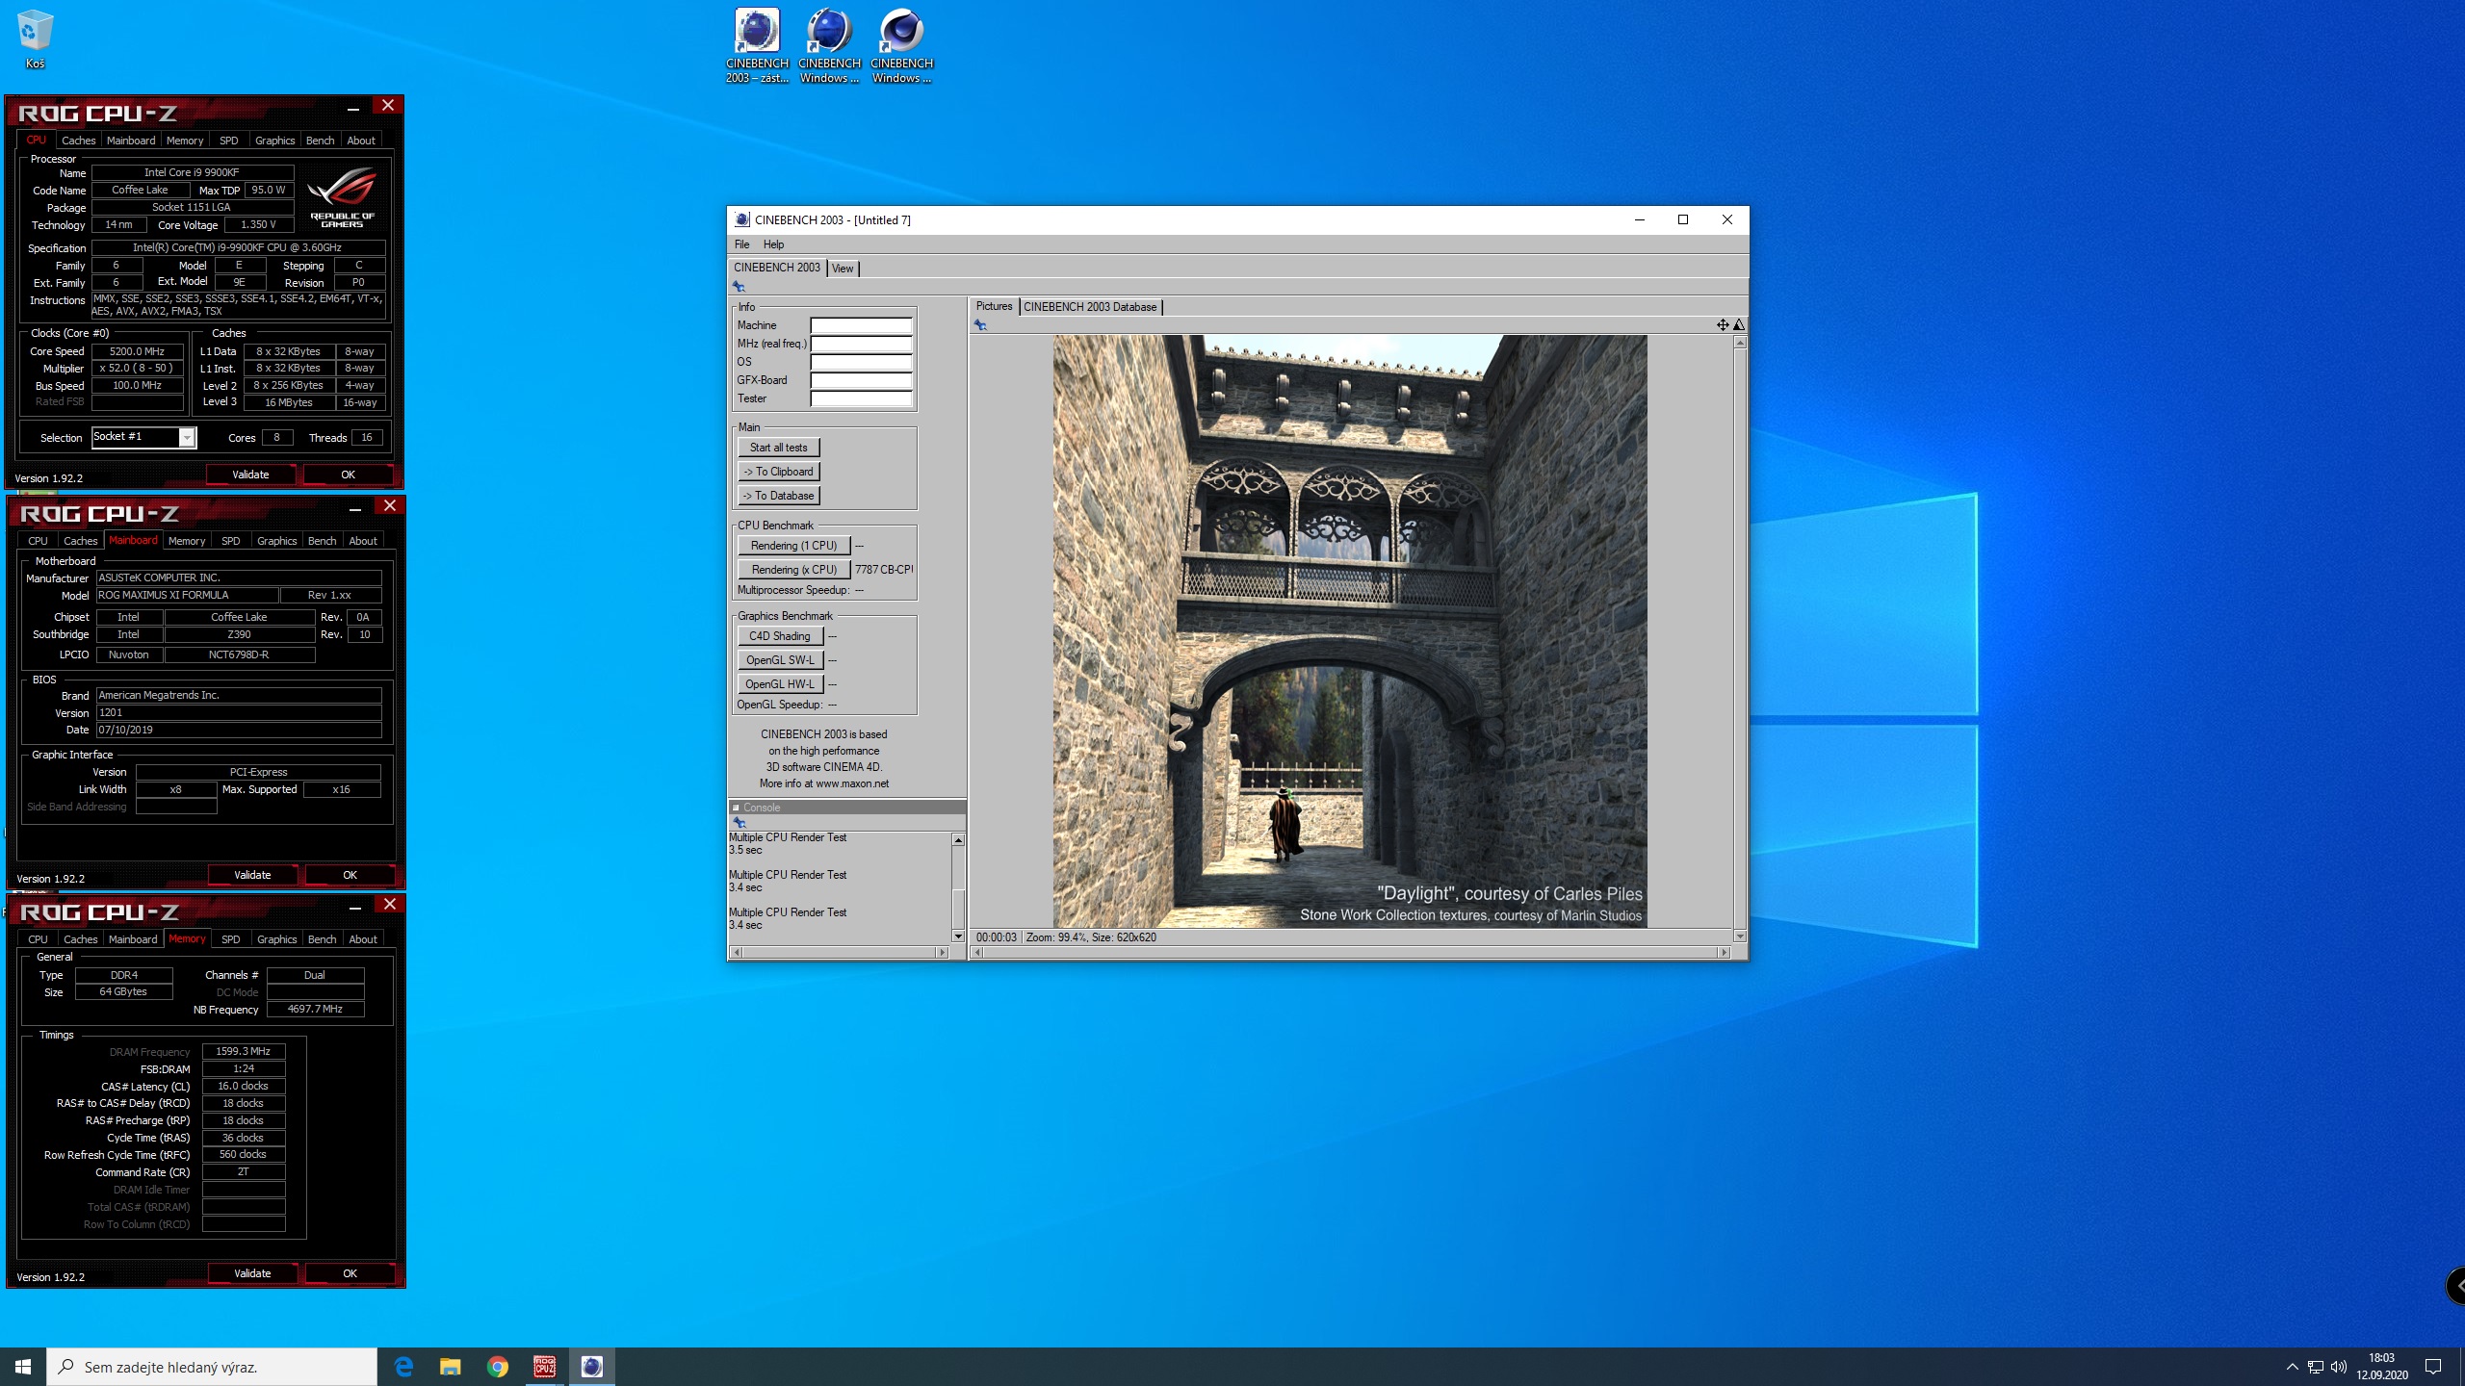Switch to ROG CPU-Z in the taskbar
This screenshot has width=2465, height=1386.
pos(545,1367)
